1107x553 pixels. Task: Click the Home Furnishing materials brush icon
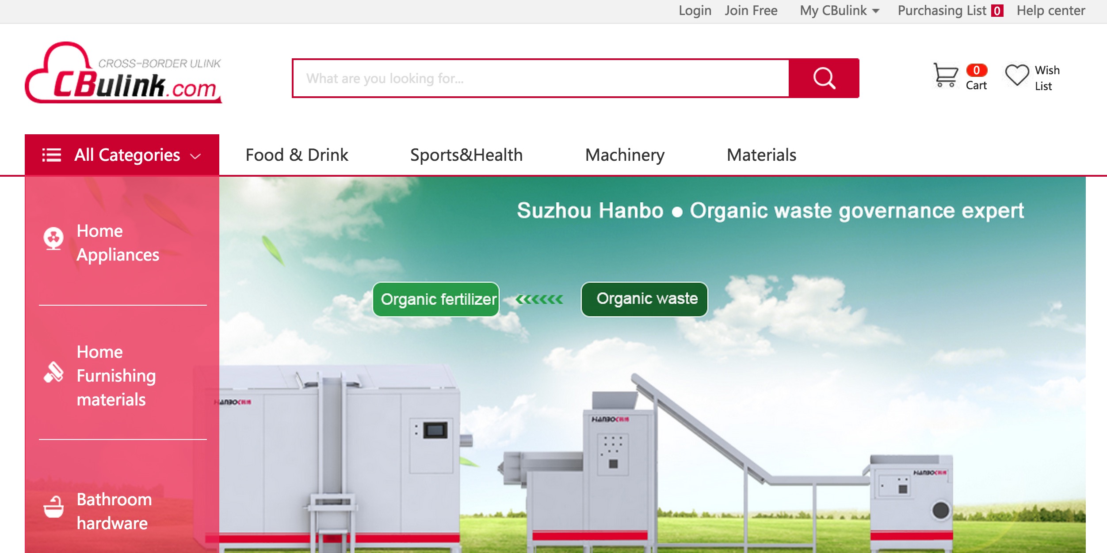[x=53, y=372]
